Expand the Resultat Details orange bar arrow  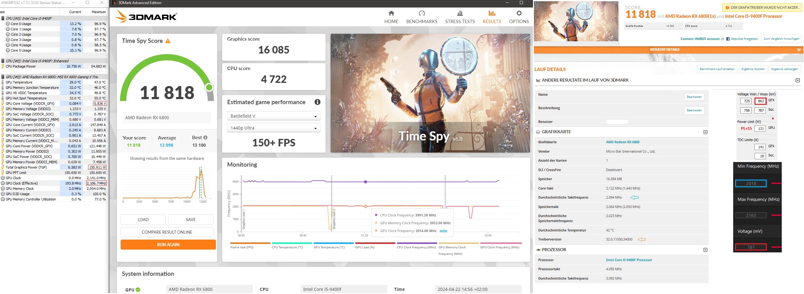(799, 50)
